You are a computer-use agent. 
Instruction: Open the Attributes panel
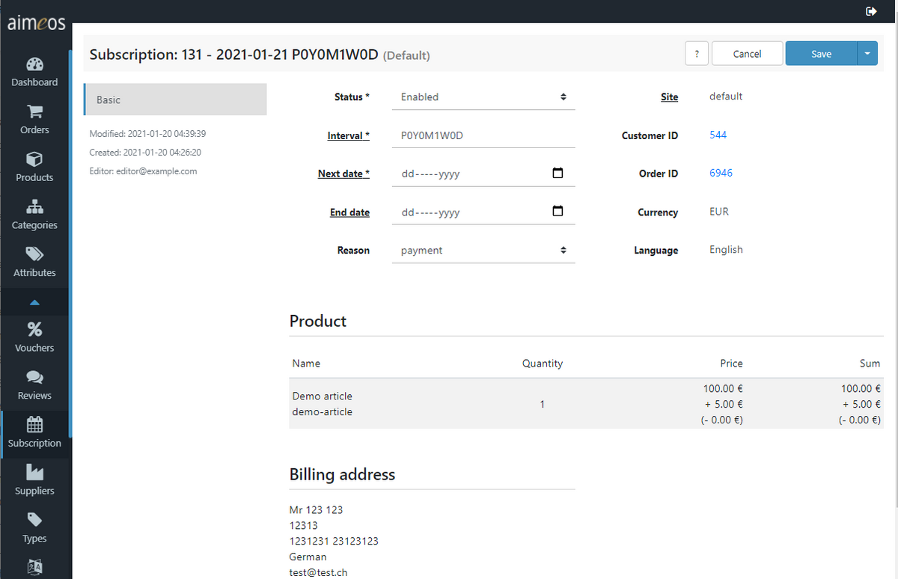click(x=34, y=262)
